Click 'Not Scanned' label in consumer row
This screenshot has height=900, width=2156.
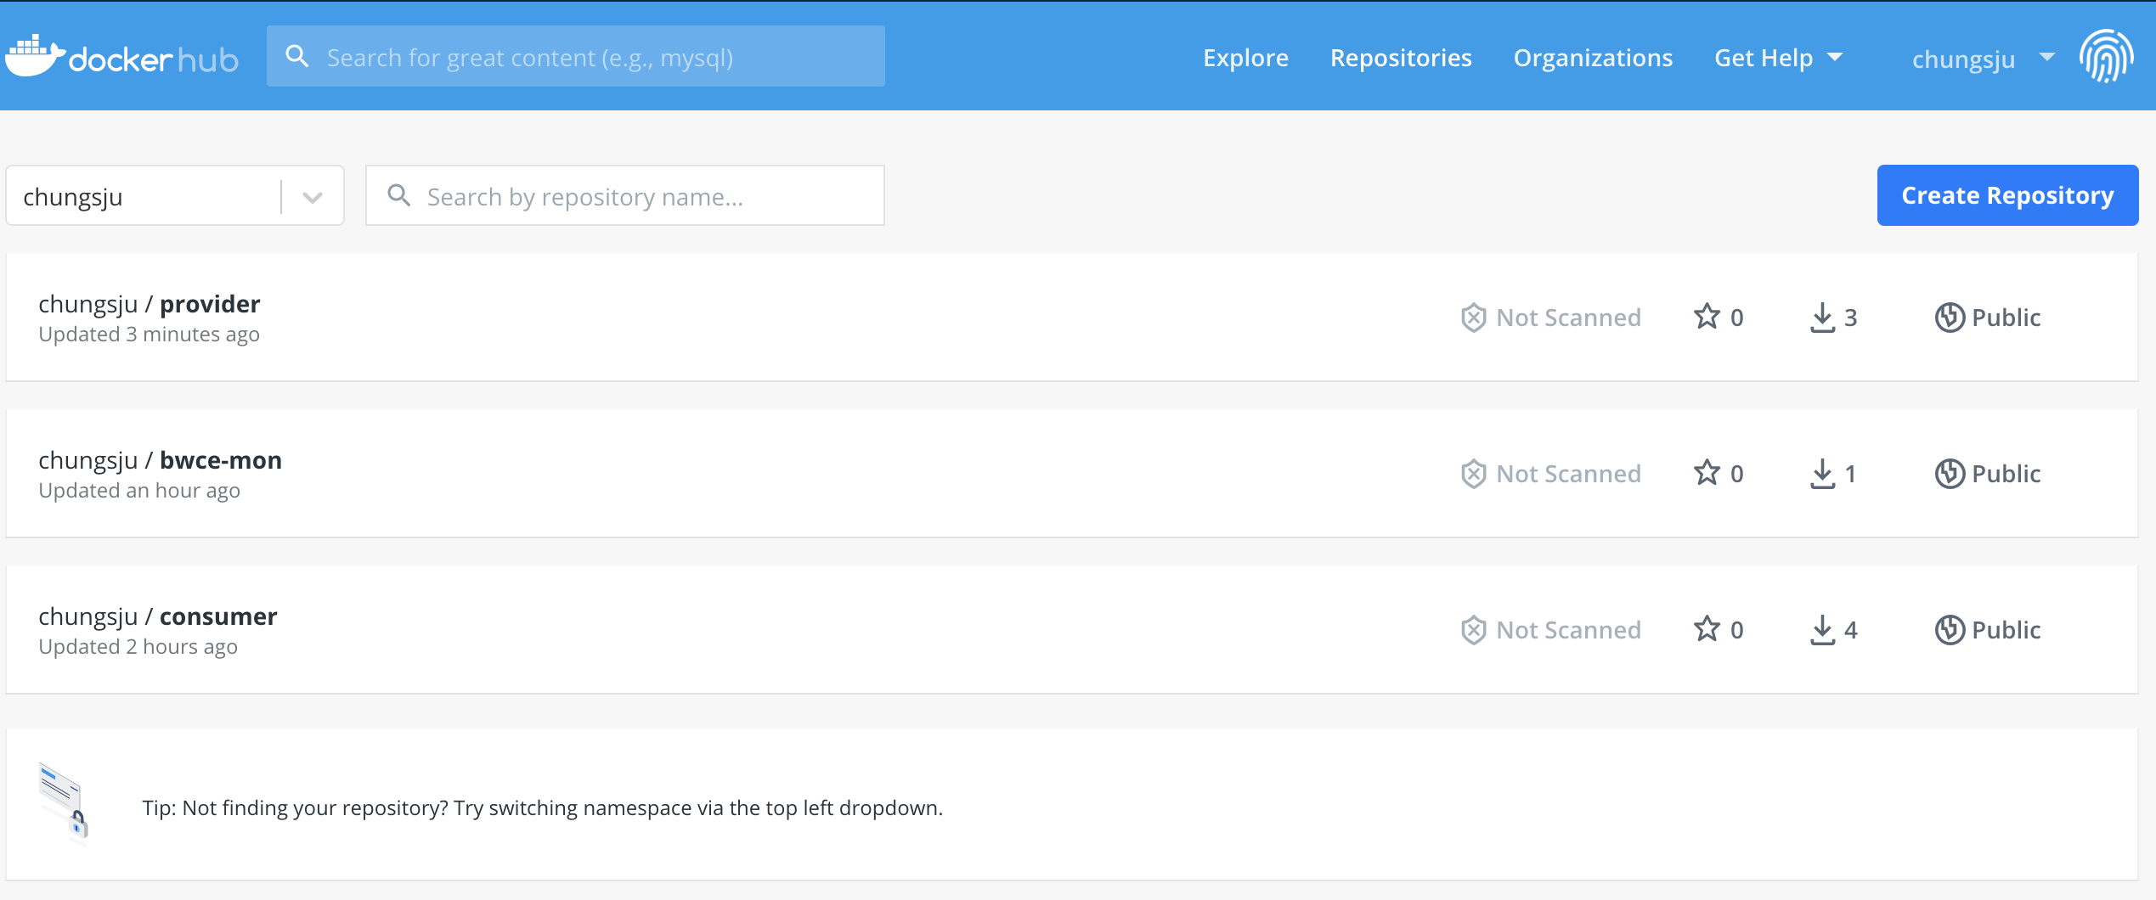click(x=1568, y=630)
